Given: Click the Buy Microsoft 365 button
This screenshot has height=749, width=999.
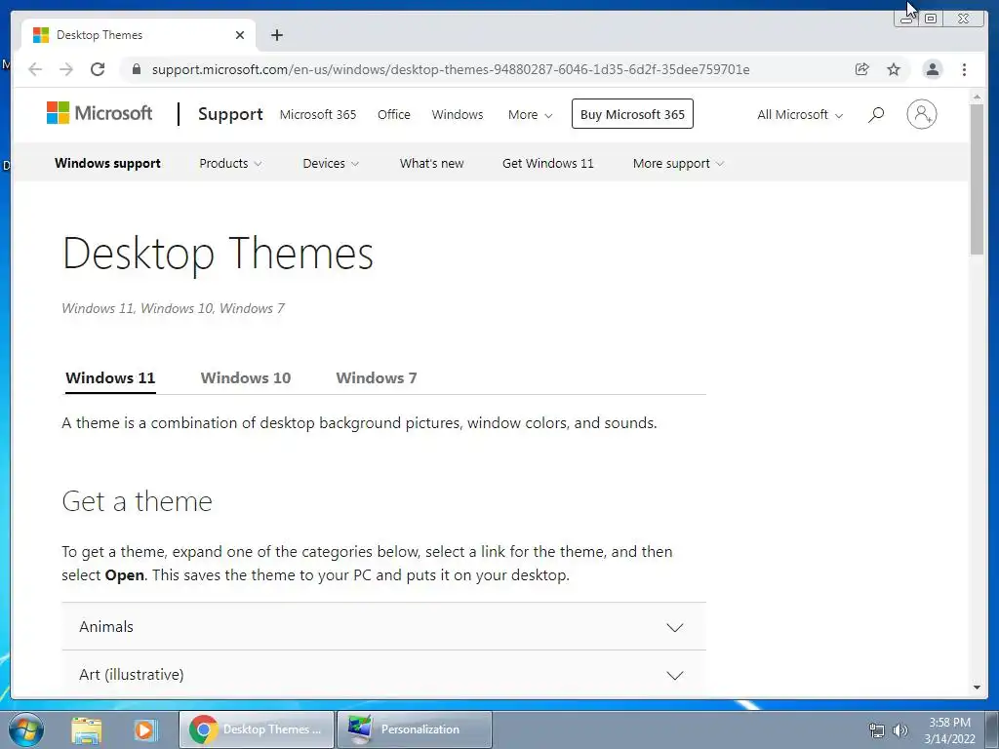Looking at the screenshot, I should (x=632, y=114).
